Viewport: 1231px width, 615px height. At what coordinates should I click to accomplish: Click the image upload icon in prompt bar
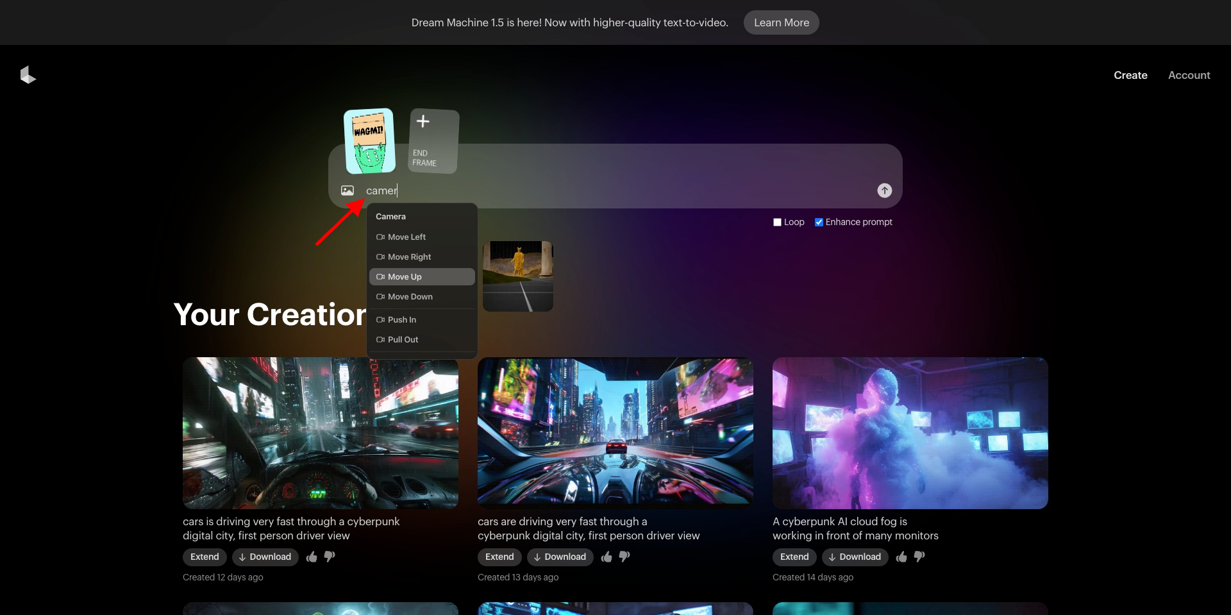coord(348,190)
